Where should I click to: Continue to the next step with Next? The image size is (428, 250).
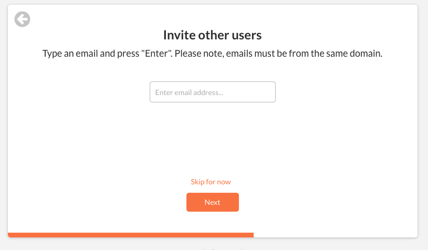pyautogui.click(x=212, y=202)
